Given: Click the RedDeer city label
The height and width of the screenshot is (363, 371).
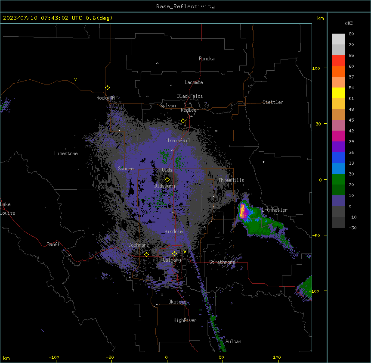Looking at the screenshot, I should point(189,110).
